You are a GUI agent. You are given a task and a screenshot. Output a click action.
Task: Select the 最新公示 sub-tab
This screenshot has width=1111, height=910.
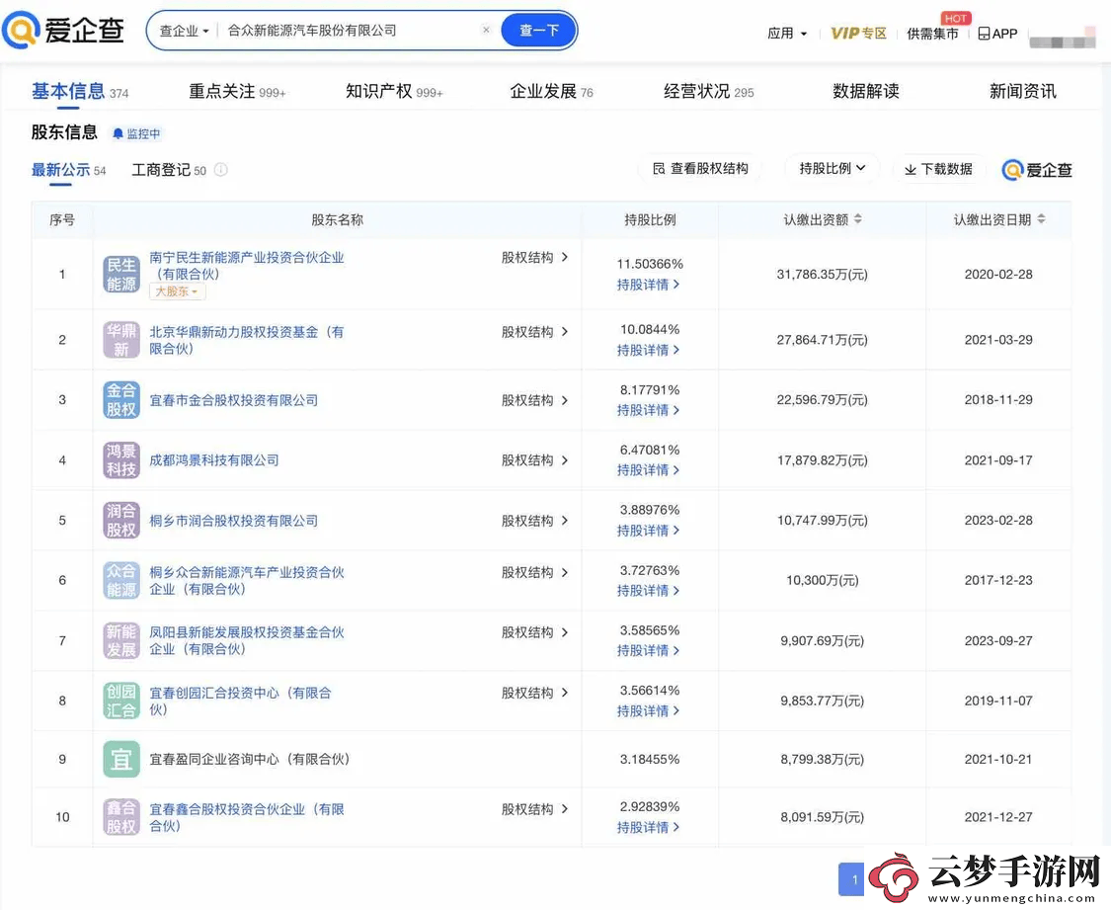69,170
